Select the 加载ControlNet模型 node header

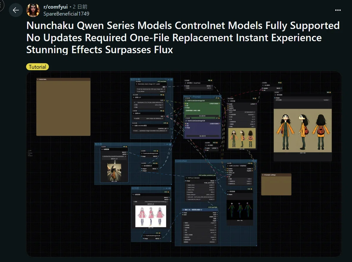click(x=150, y=125)
